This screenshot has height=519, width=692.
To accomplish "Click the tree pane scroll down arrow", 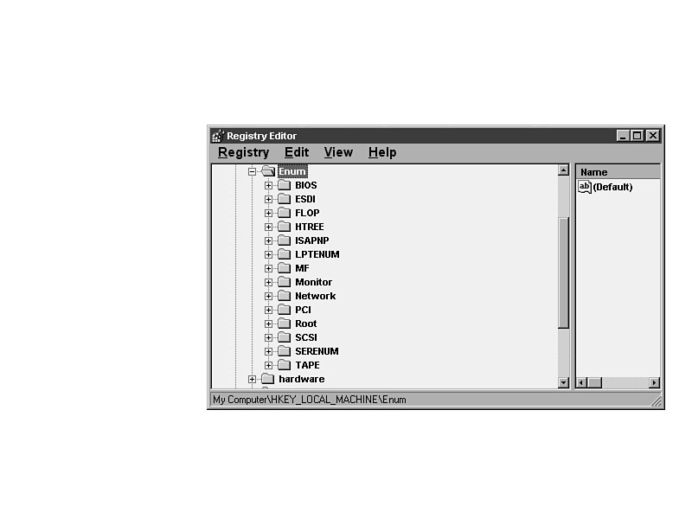I will [x=563, y=382].
